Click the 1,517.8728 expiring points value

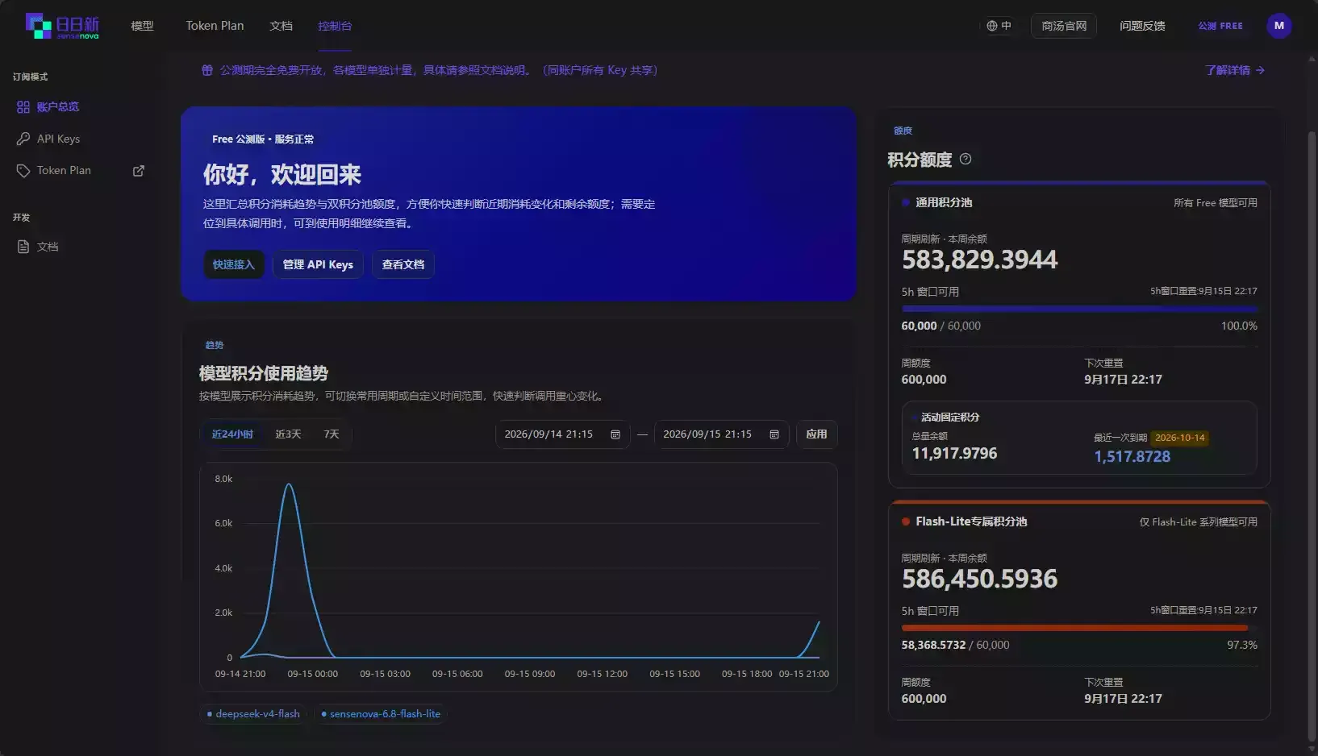[1132, 456]
